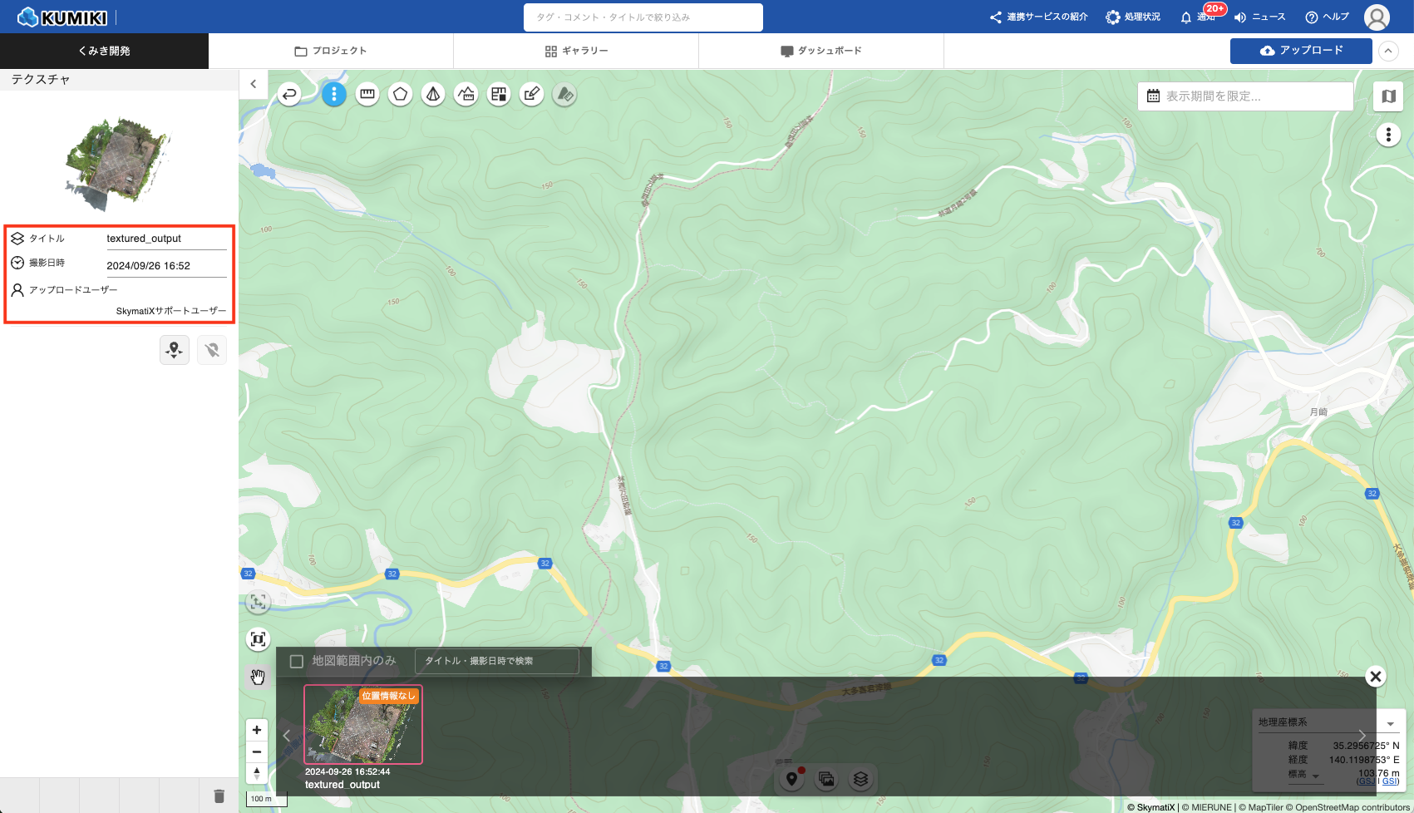This screenshot has height=813, width=1414.
Task: Collapse the header with the up-chevron circle
Action: [1388, 51]
